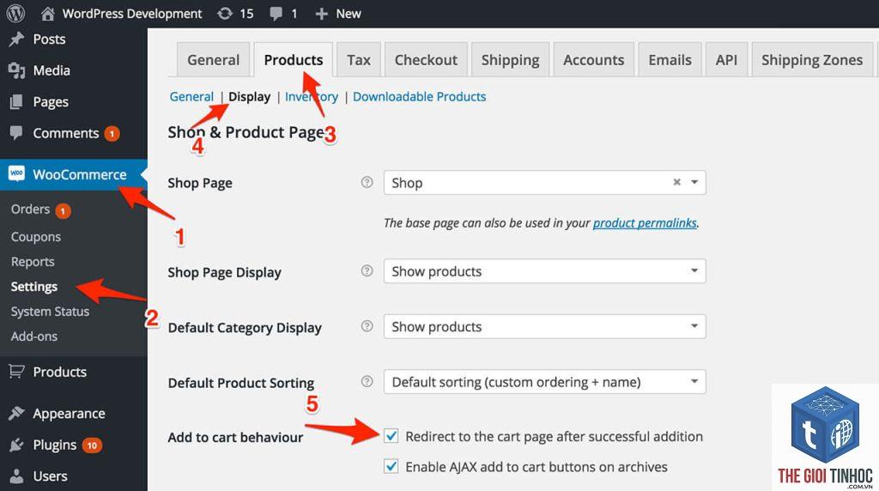Click the Posts pushpin icon

pyautogui.click(x=17, y=39)
